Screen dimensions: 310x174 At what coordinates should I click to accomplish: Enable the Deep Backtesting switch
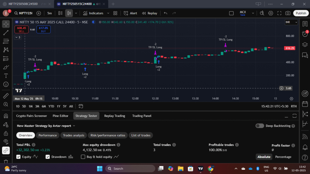coord(259,126)
